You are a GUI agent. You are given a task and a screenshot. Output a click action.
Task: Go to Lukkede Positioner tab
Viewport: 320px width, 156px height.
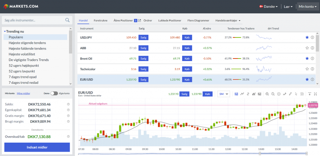[170, 20]
